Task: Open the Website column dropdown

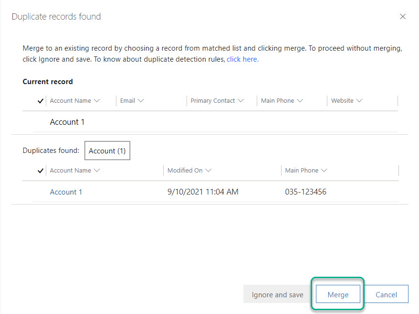Action: point(347,101)
